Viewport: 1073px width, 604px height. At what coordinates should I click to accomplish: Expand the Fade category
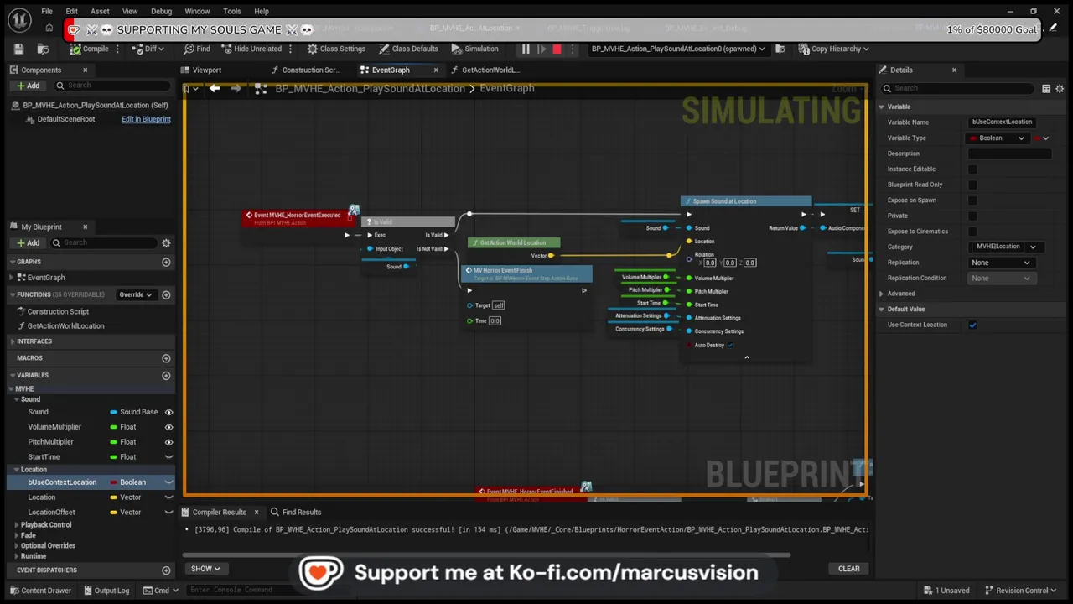(x=17, y=535)
